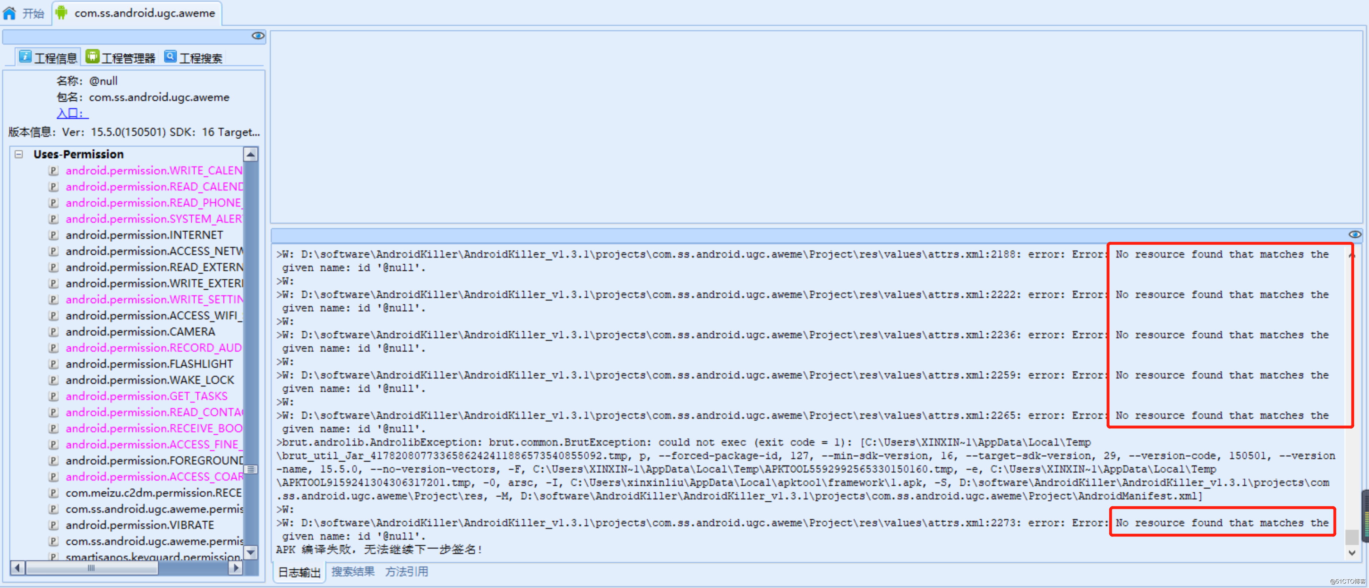The image size is (1369, 588).
Task: Open the 开始 start tab
Action: 33,13
